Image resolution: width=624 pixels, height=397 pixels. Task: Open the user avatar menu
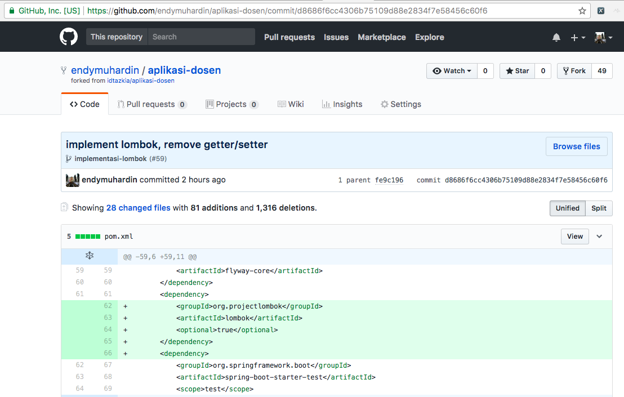pos(599,37)
